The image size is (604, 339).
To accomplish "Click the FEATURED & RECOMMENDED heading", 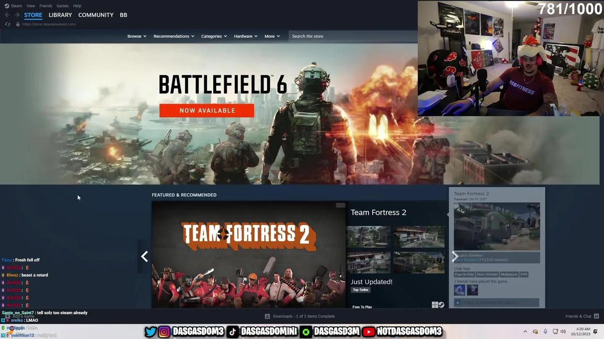I will pos(184,195).
